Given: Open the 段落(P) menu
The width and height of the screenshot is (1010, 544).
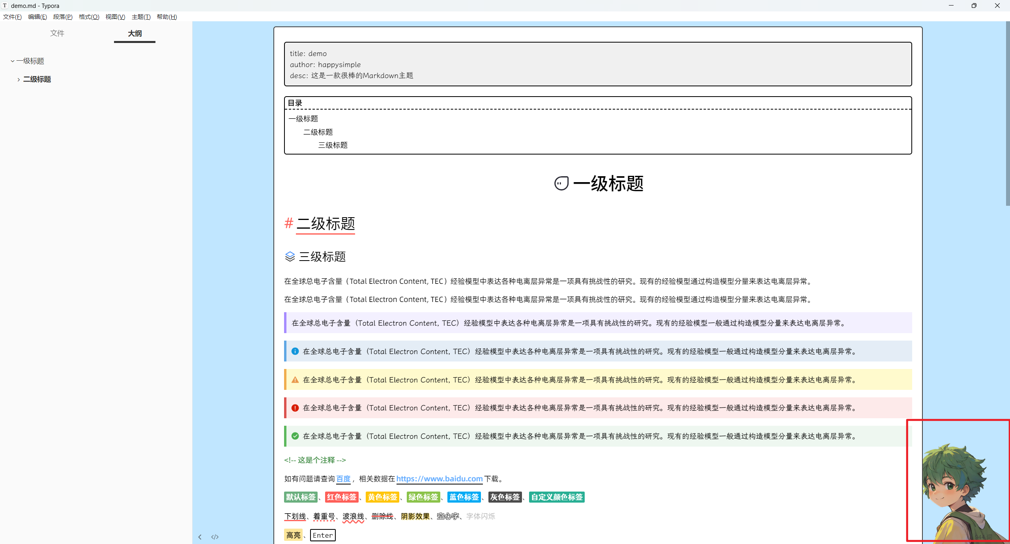Looking at the screenshot, I should coord(63,17).
